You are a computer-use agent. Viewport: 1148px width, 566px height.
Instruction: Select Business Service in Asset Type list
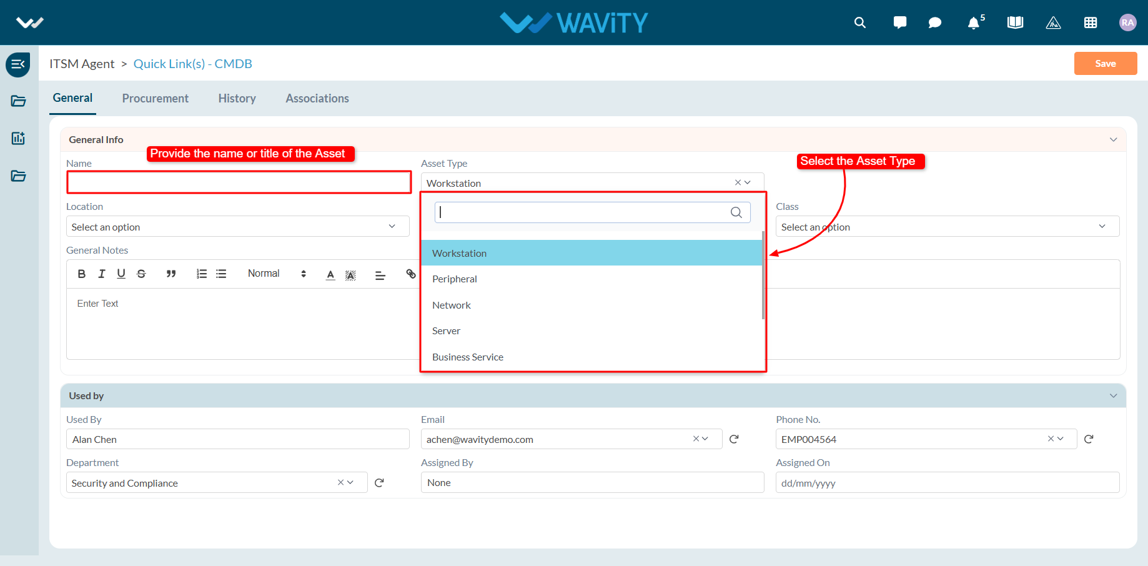pyautogui.click(x=591, y=357)
